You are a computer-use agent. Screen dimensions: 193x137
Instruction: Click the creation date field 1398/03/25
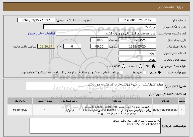pos(137,40)
